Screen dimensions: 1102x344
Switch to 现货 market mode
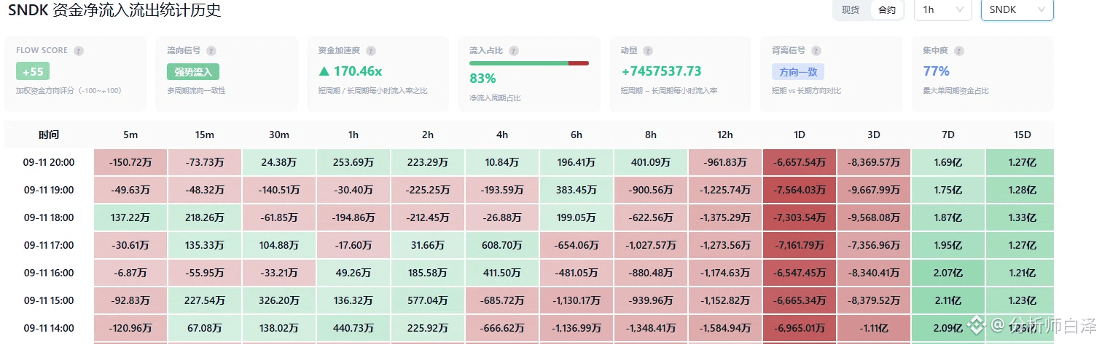pyautogui.click(x=851, y=10)
